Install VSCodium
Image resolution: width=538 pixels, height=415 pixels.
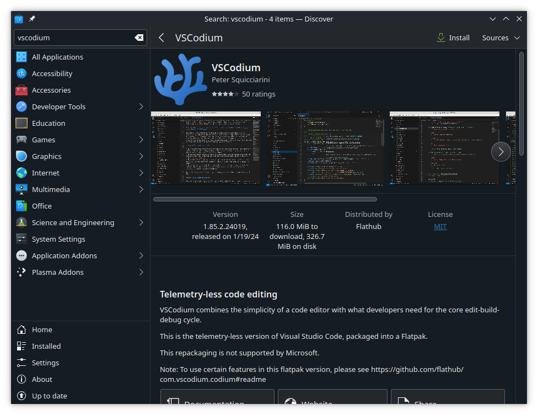coord(453,38)
